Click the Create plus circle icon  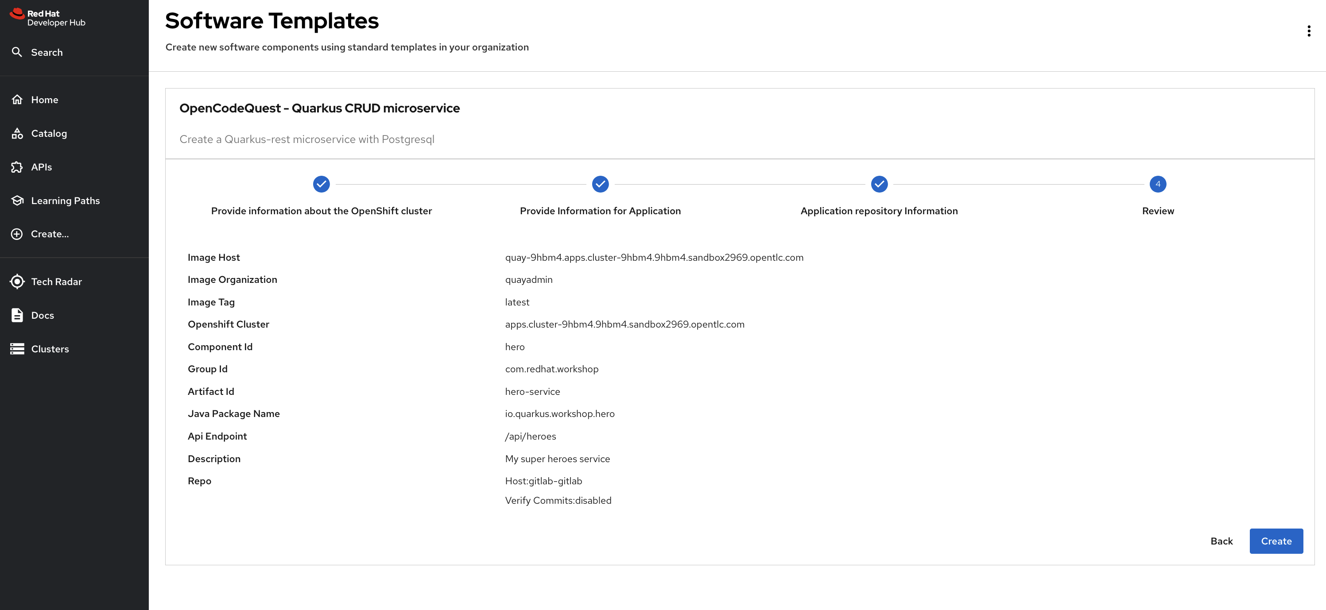[17, 234]
